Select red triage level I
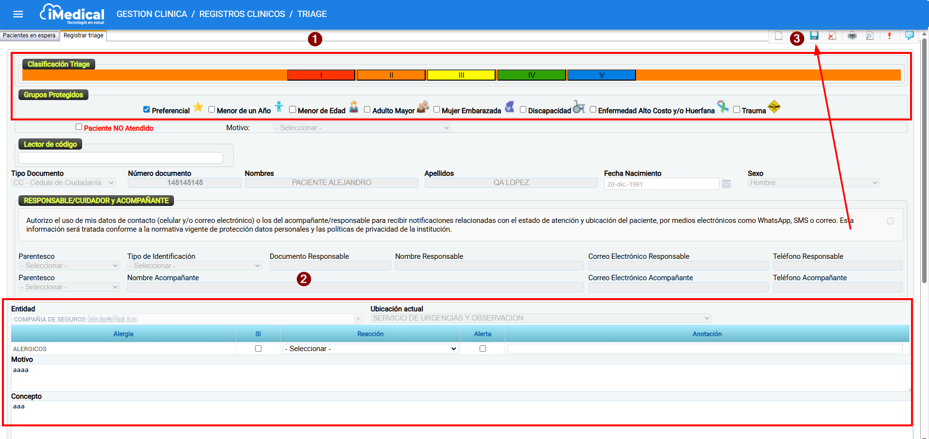The height and width of the screenshot is (439, 929). (321, 75)
